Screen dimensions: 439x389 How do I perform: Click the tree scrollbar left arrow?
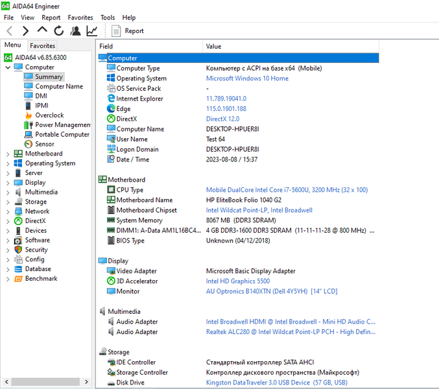click(x=6, y=382)
